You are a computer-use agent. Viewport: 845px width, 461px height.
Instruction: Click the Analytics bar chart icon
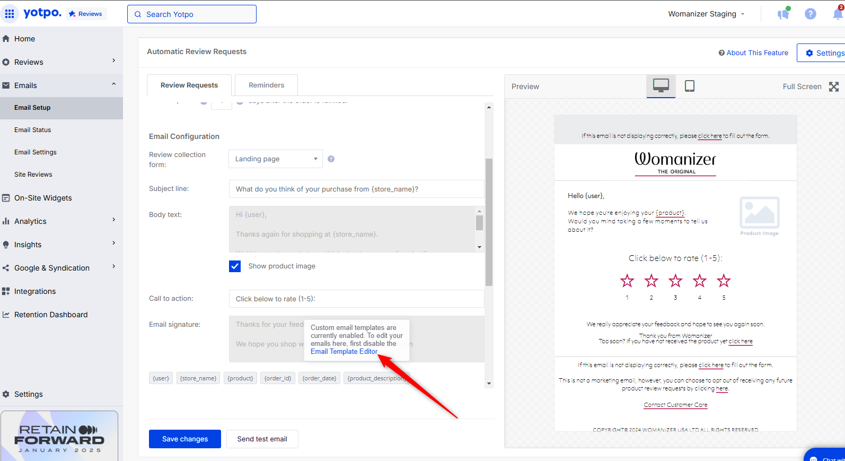coord(6,221)
